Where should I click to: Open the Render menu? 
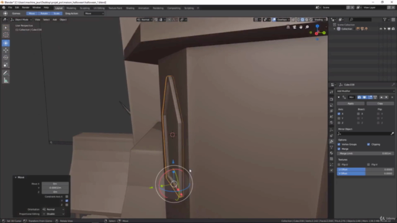coord(25,7)
